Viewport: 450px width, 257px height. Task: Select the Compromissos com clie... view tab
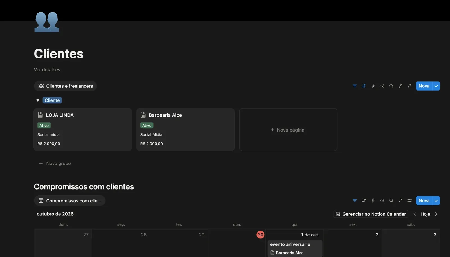pos(69,201)
